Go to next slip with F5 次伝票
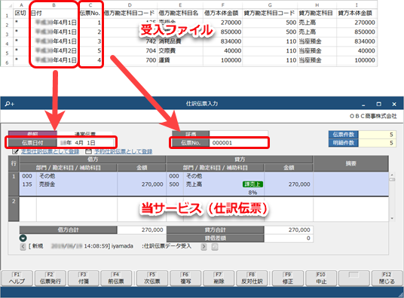 click(152, 278)
